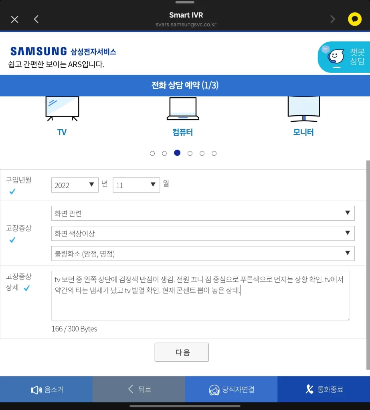End the call with 통화종료
Viewport: 370px width, 410px height.
pyautogui.click(x=324, y=389)
